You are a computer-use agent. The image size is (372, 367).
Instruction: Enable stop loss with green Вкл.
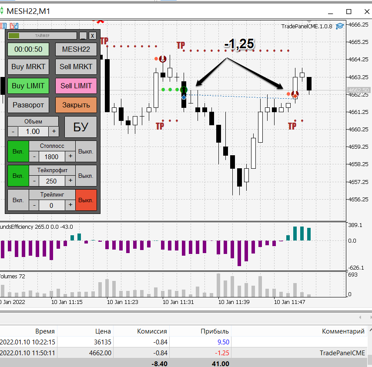pos(18,151)
